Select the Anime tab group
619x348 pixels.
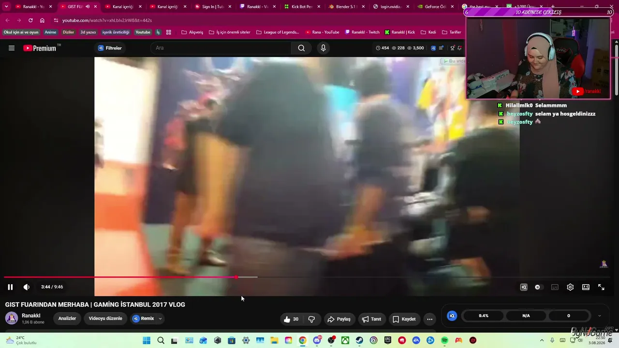pyautogui.click(x=50, y=32)
